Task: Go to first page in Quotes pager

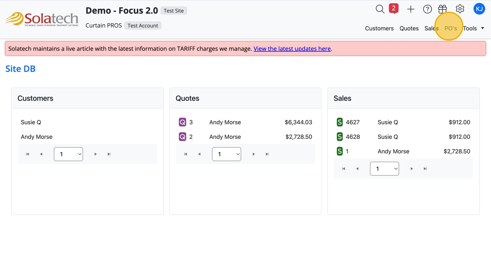Action: pos(186,154)
